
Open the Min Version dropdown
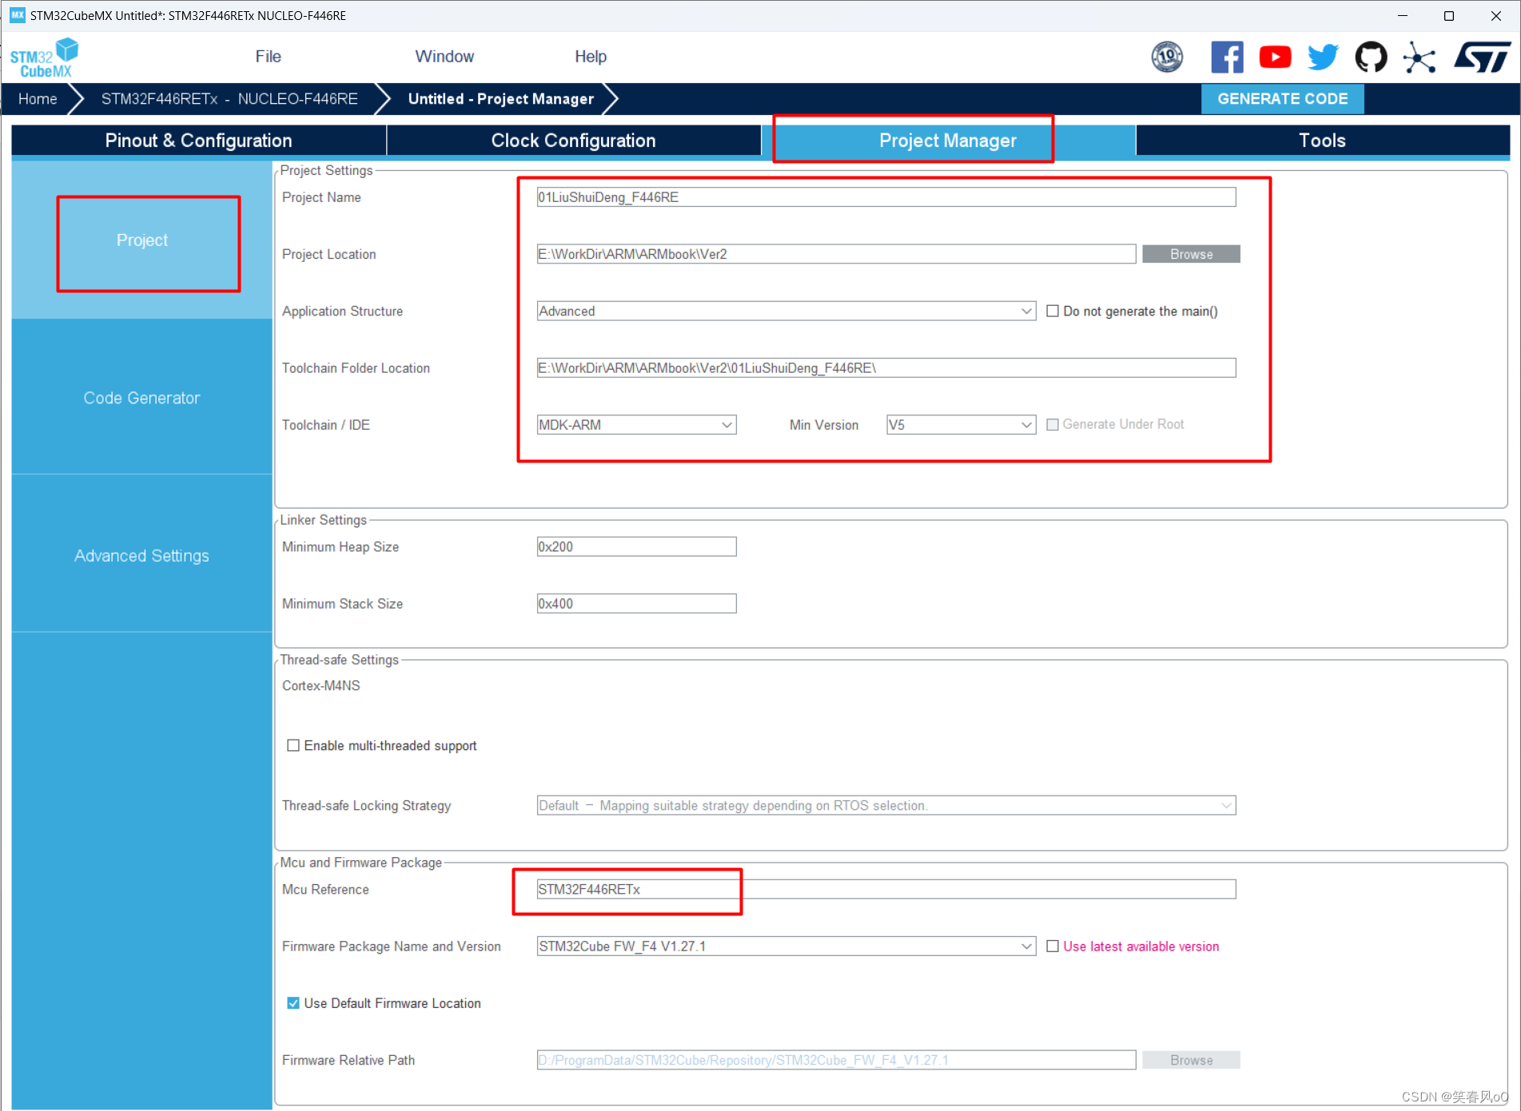962,425
